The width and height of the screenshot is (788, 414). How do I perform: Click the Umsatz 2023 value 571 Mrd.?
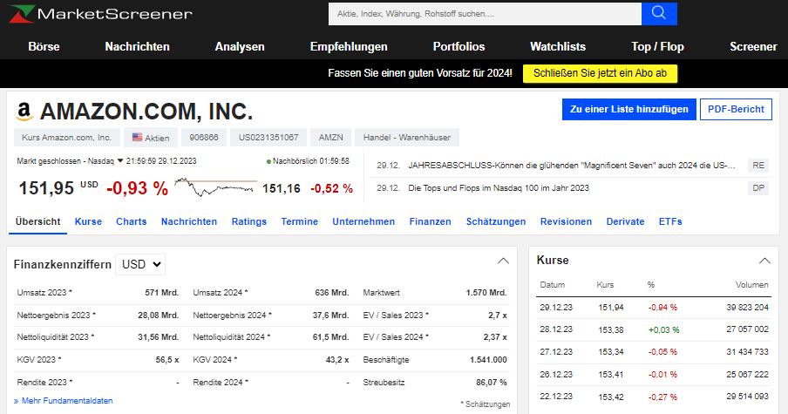pos(162,292)
